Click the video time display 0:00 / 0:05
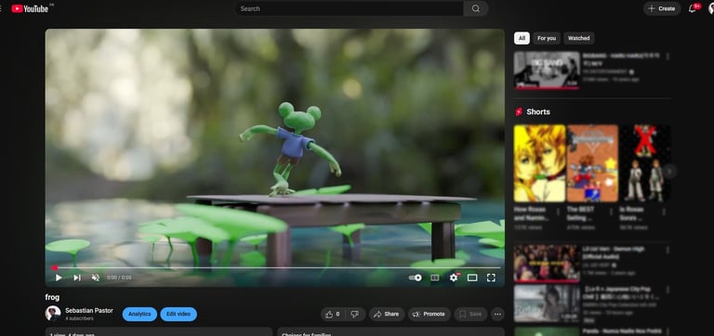 tap(119, 278)
